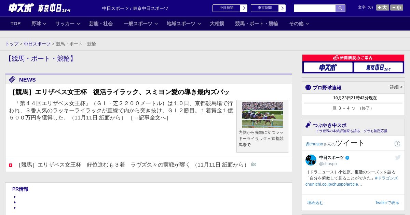Image resolution: width=410 pixels, height=215 pixels.
Task: Expand the 一般スポーツ menu dropdown
Action: (141, 24)
